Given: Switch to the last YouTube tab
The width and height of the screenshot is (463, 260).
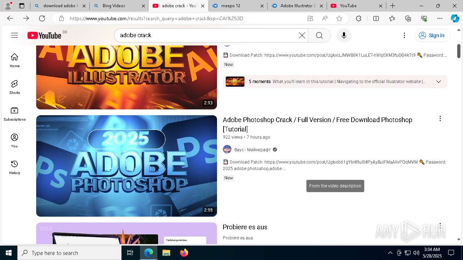Looking at the screenshot, I should point(356,6).
